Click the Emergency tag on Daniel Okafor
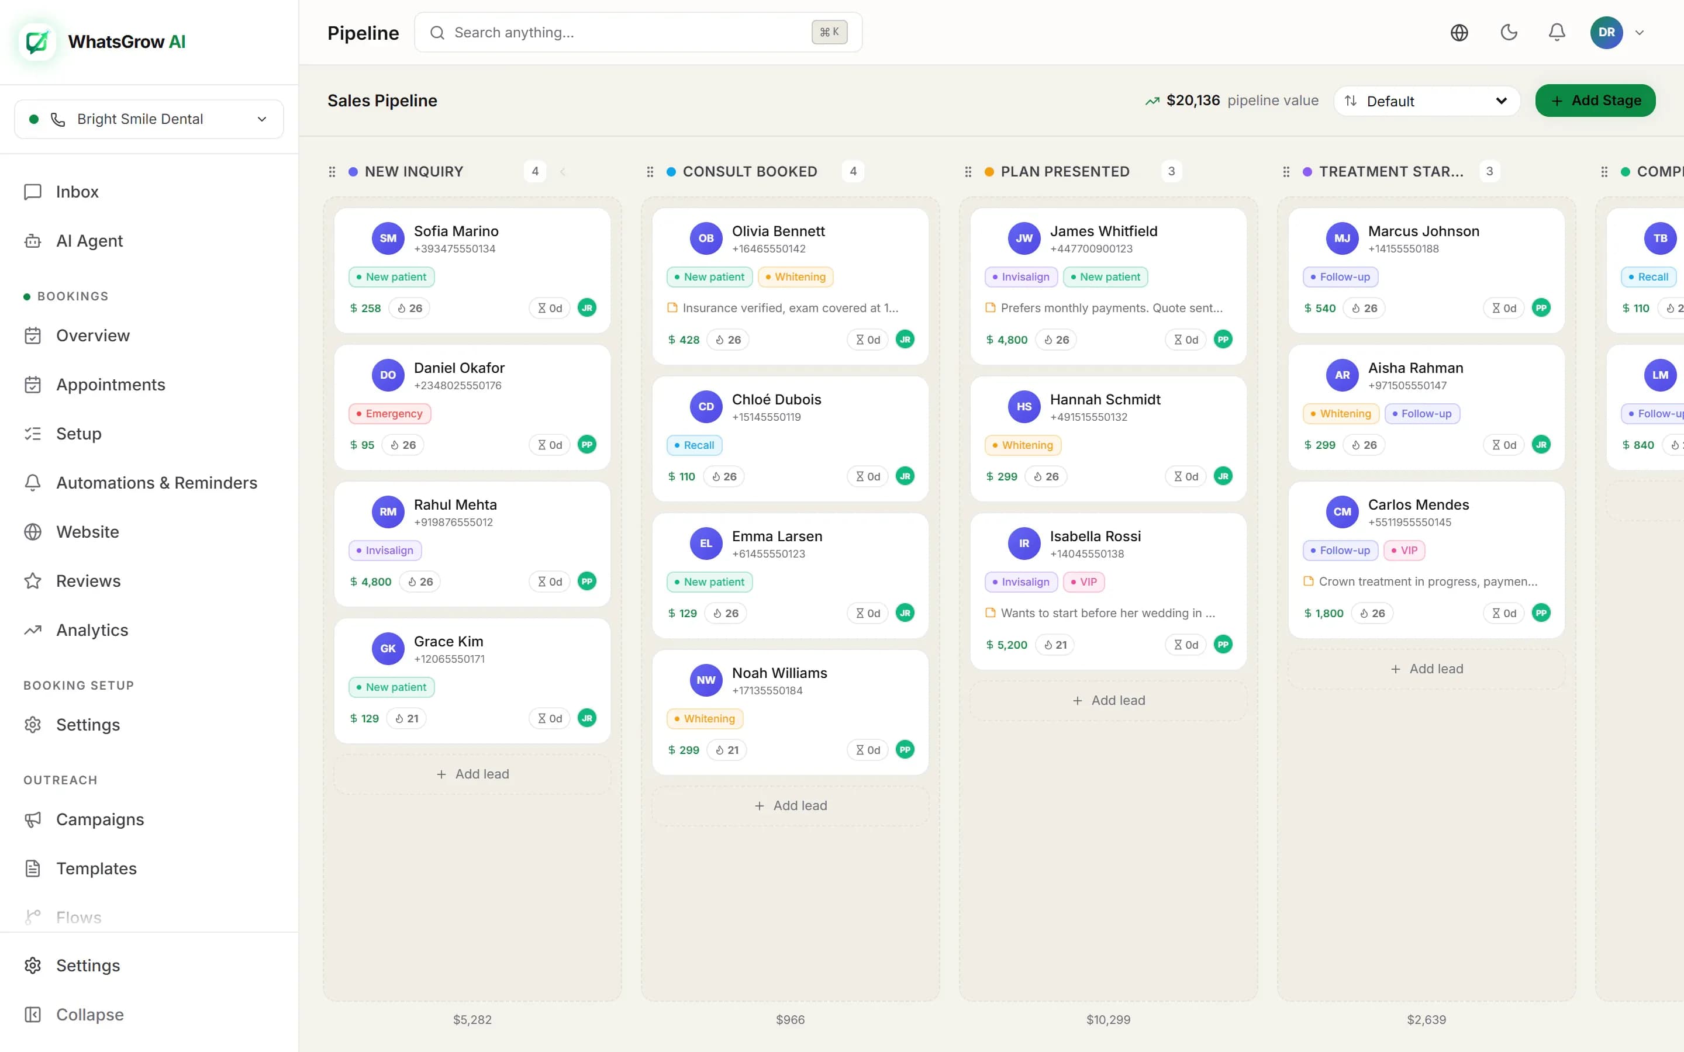The width and height of the screenshot is (1684, 1052). pyautogui.click(x=389, y=414)
